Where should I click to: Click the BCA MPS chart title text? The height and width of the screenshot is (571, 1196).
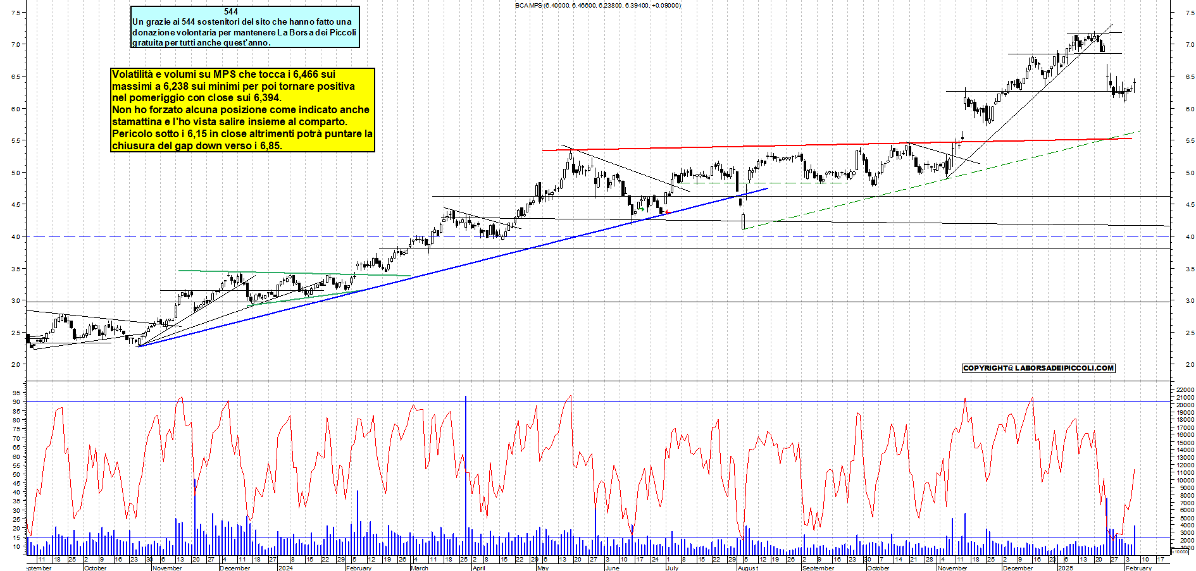(597, 5)
